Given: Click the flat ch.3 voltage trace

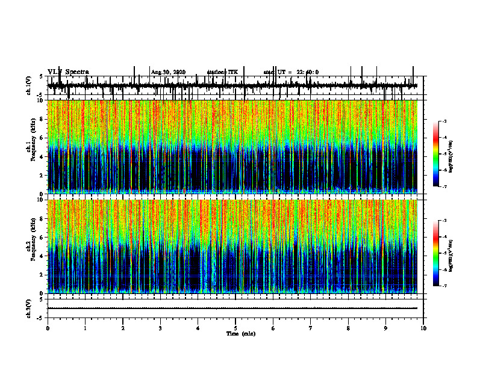Looking at the screenshot, I should 232,308.
